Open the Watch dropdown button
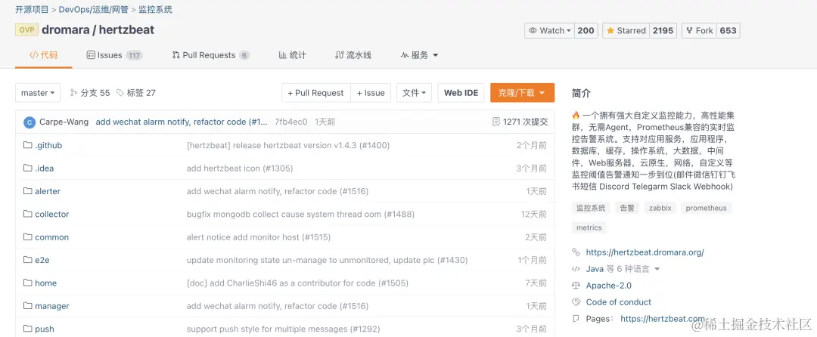The height and width of the screenshot is (337, 817). tap(550, 31)
